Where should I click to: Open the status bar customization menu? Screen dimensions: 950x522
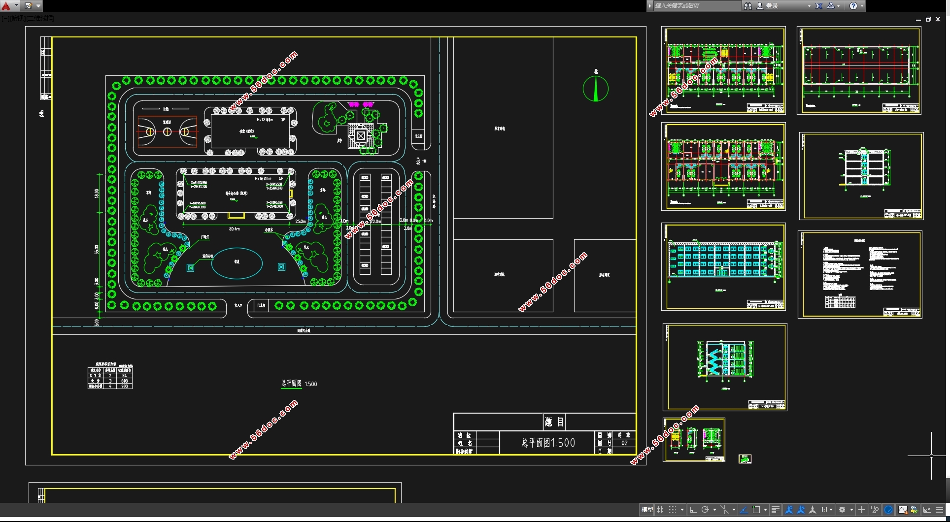click(x=940, y=510)
